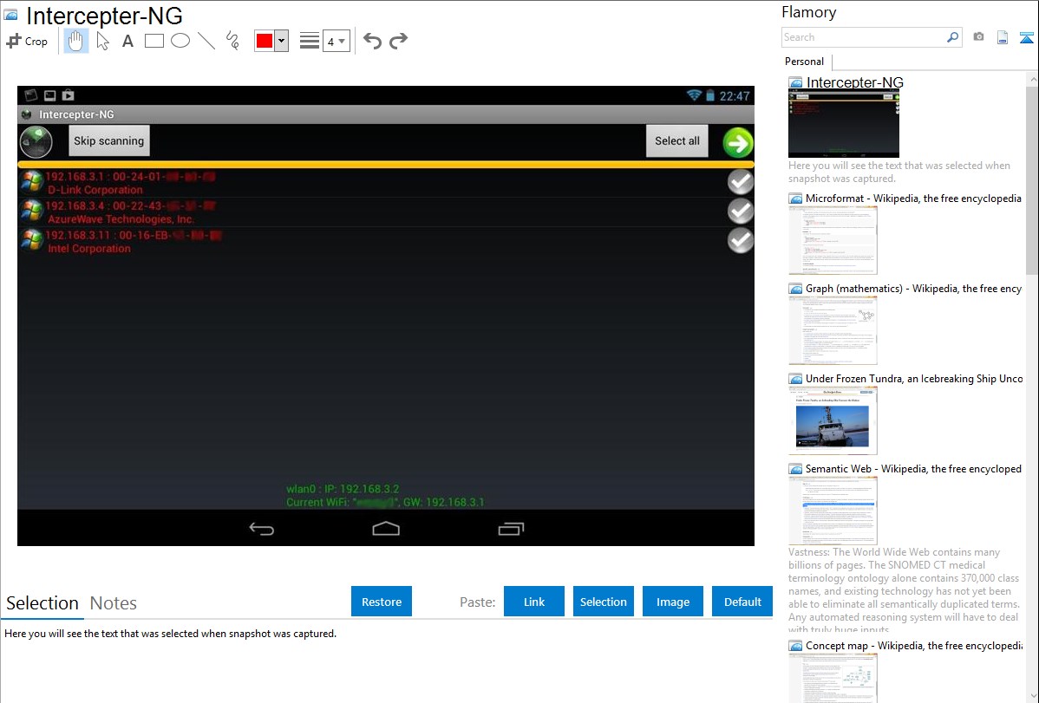Select the straight line tool

click(x=206, y=41)
